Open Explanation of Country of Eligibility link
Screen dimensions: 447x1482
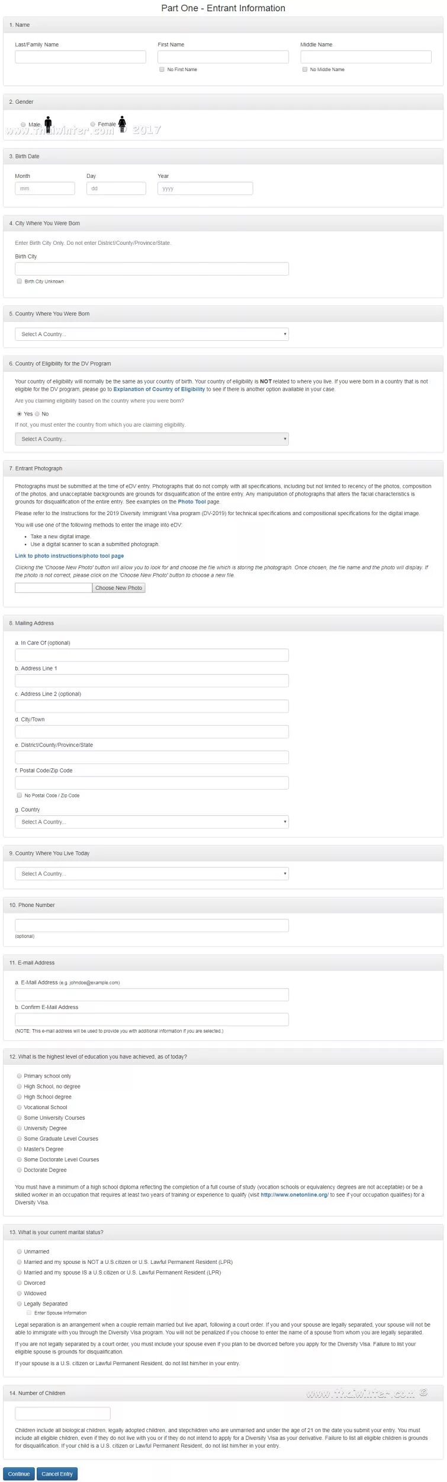(x=159, y=389)
